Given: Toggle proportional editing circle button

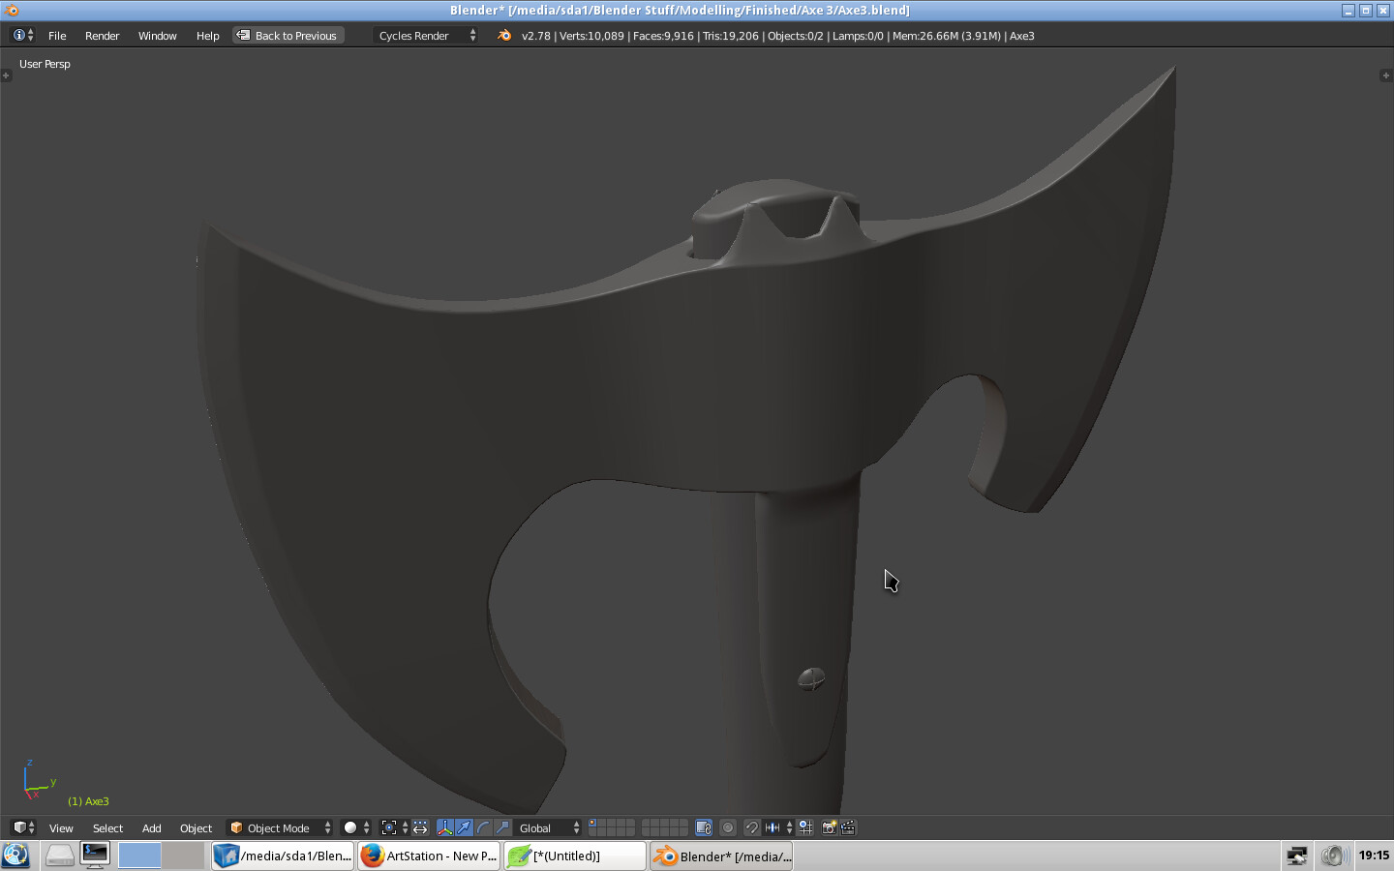Looking at the screenshot, I should [728, 827].
